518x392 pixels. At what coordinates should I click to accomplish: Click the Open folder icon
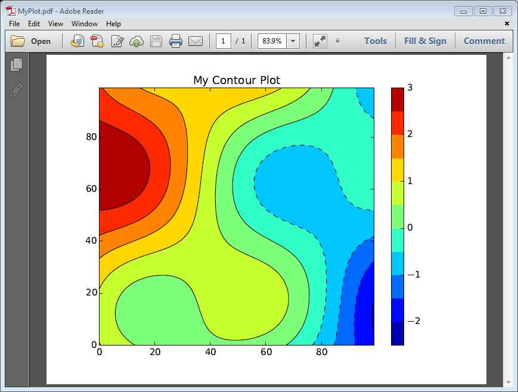(18, 41)
